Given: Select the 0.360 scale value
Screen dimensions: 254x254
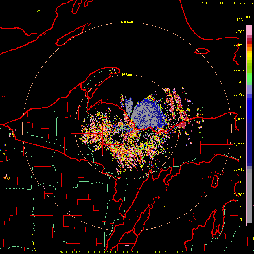Looking at the screenshot, I should [239, 182].
